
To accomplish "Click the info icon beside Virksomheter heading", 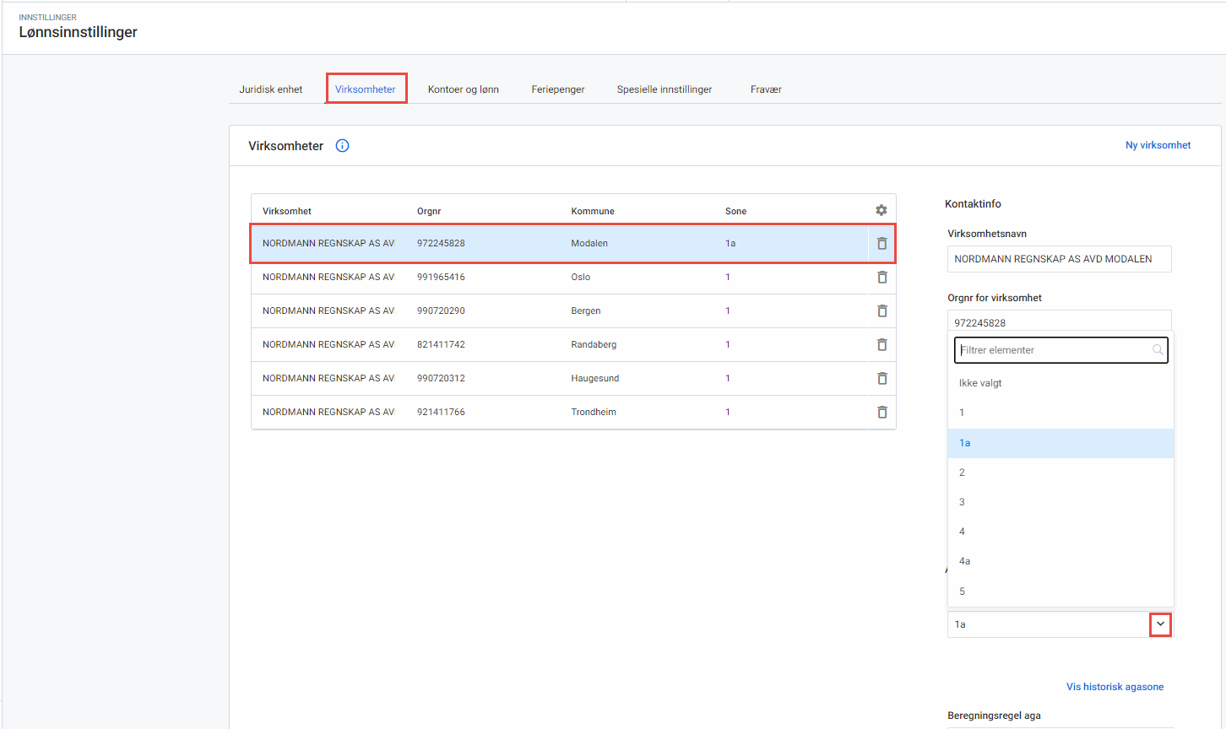I will point(342,146).
